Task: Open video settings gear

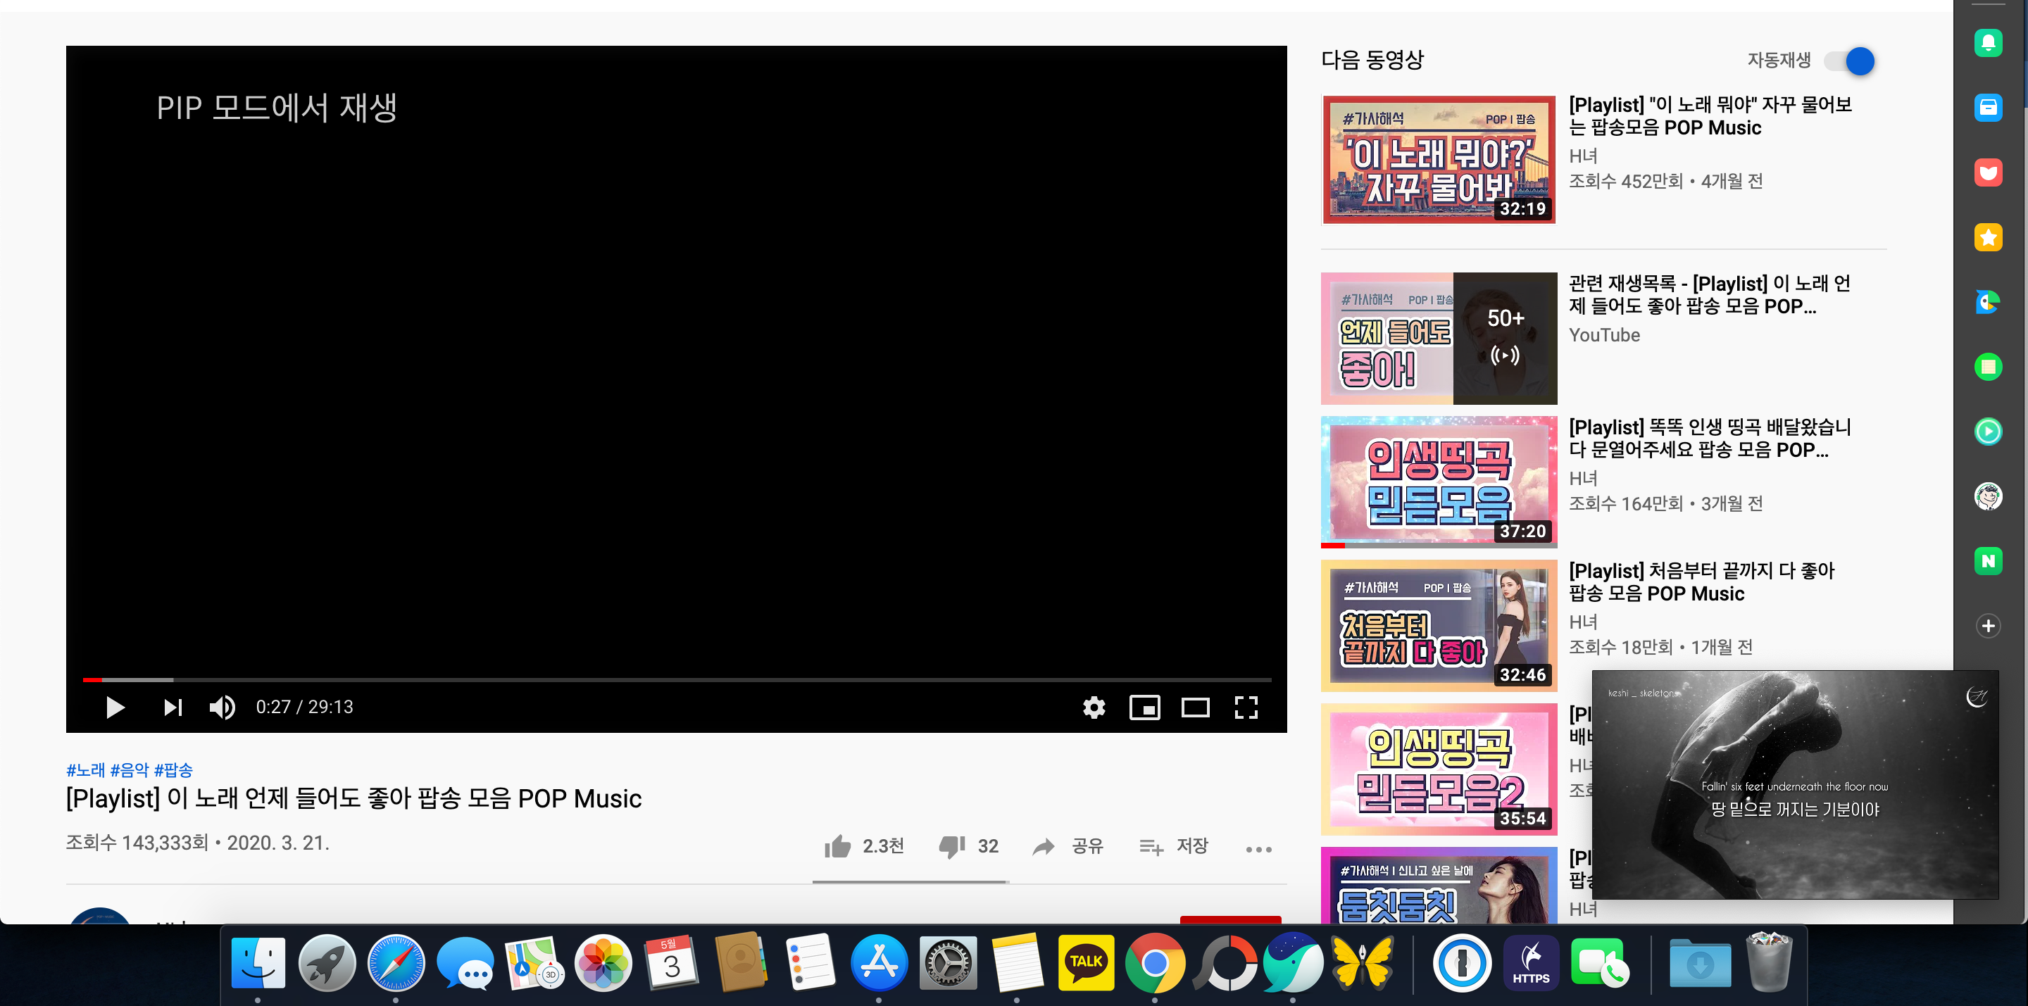Action: 1094,707
